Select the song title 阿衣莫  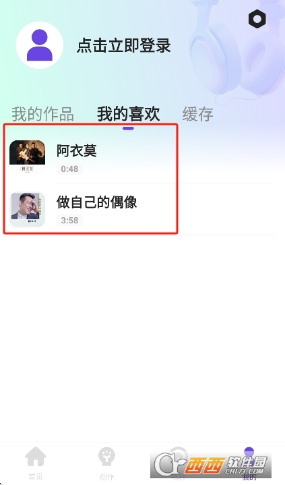(x=76, y=150)
